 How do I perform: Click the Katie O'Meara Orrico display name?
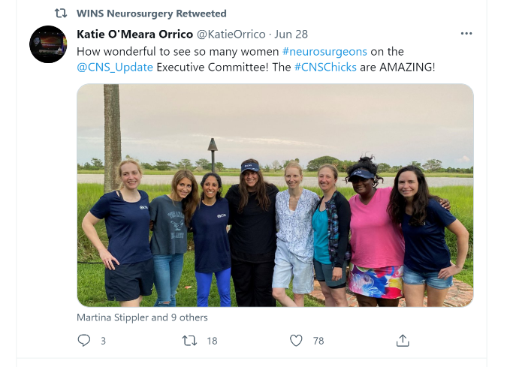(x=134, y=35)
